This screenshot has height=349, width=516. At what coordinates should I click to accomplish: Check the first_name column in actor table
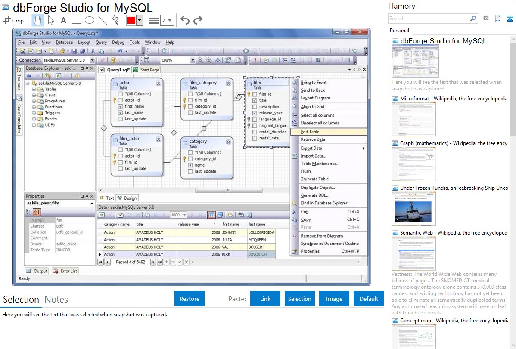121,106
